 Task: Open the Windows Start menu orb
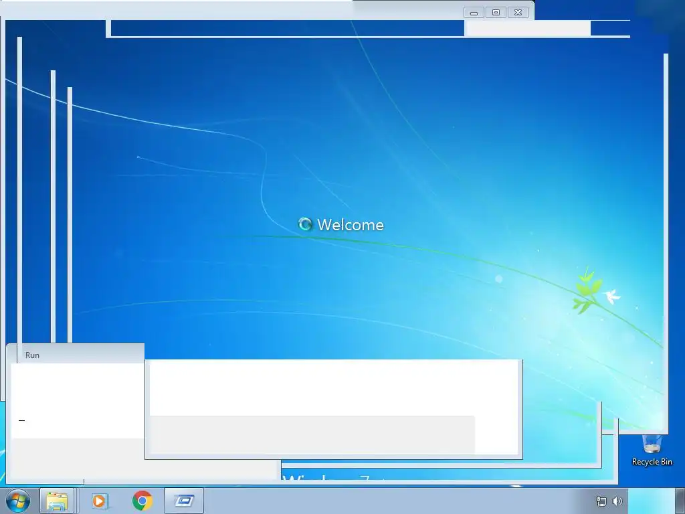[18, 501]
